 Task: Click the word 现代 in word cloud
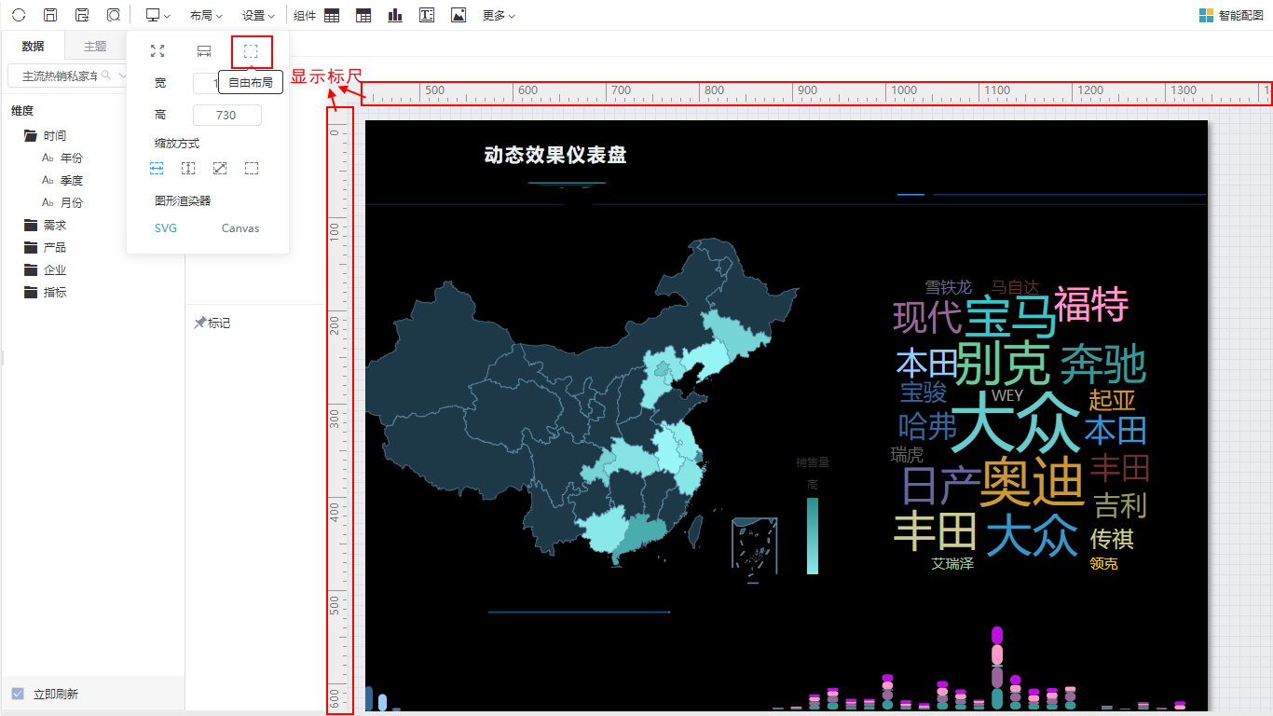927,318
